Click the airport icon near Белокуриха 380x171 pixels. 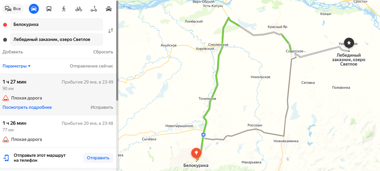[203, 135]
